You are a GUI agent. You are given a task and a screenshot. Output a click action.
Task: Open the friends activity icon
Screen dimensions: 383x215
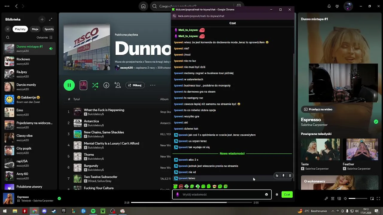point(337,6)
